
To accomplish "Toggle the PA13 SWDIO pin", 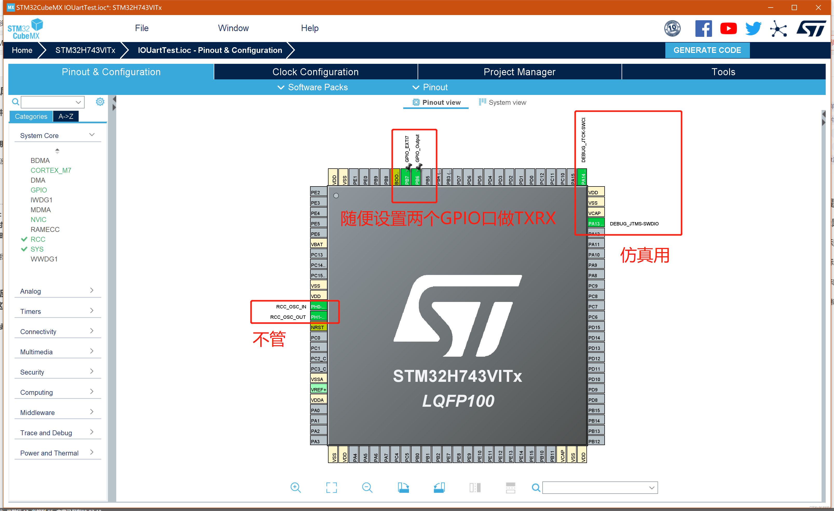I will coord(596,224).
